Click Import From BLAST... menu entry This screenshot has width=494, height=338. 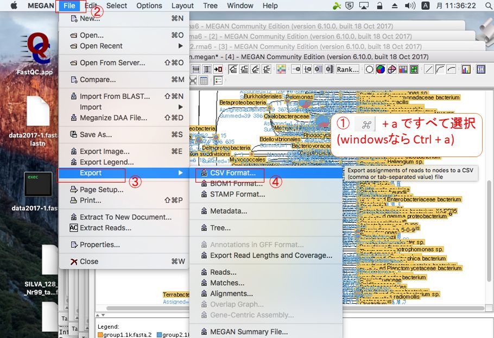pyautogui.click(x=124, y=96)
